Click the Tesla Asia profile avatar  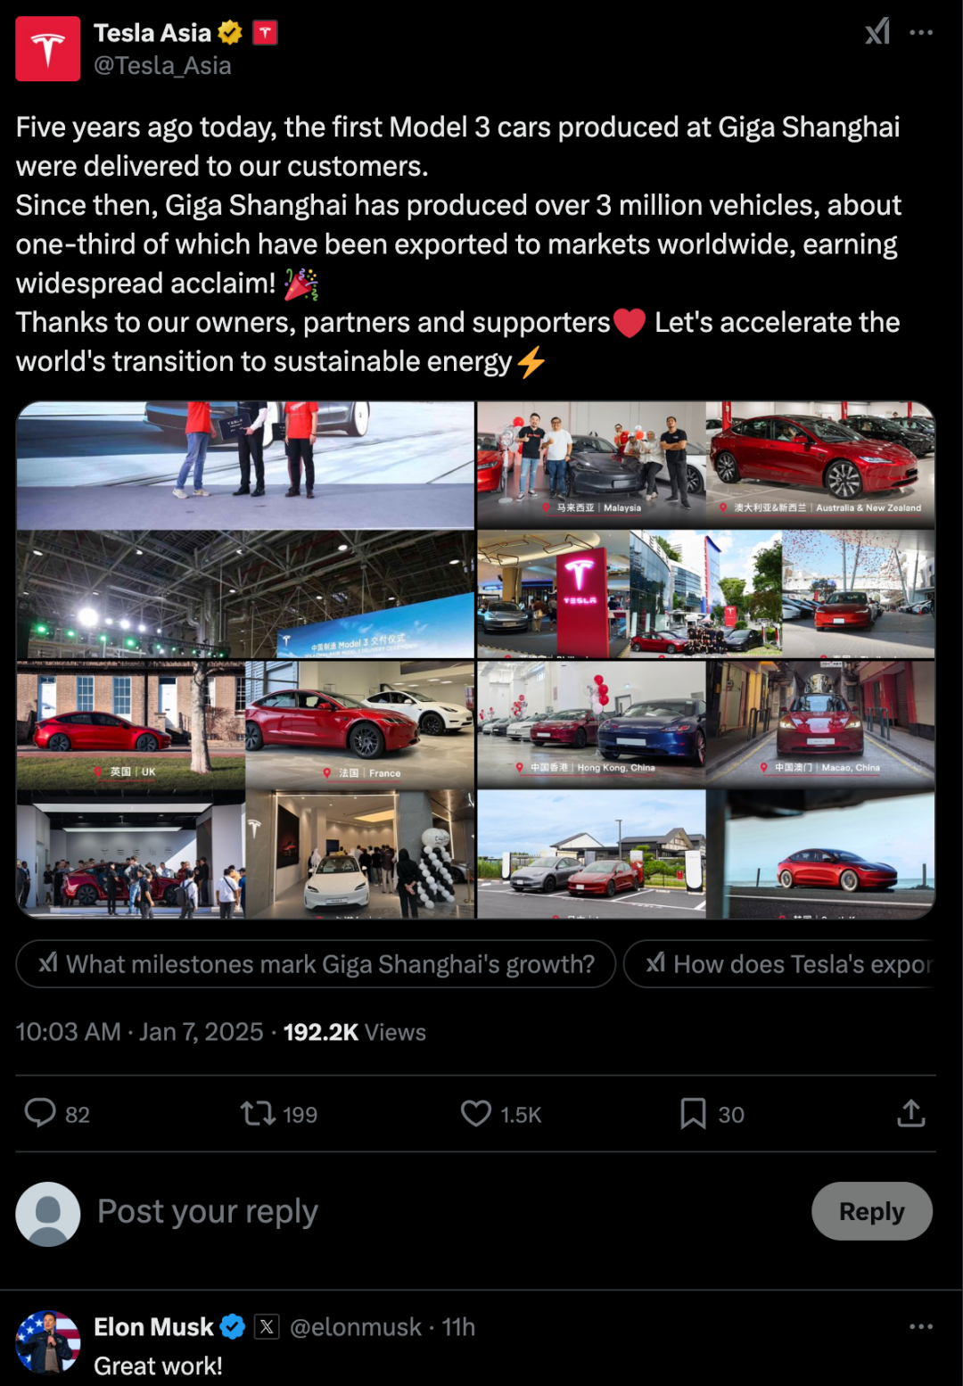(x=48, y=49)
